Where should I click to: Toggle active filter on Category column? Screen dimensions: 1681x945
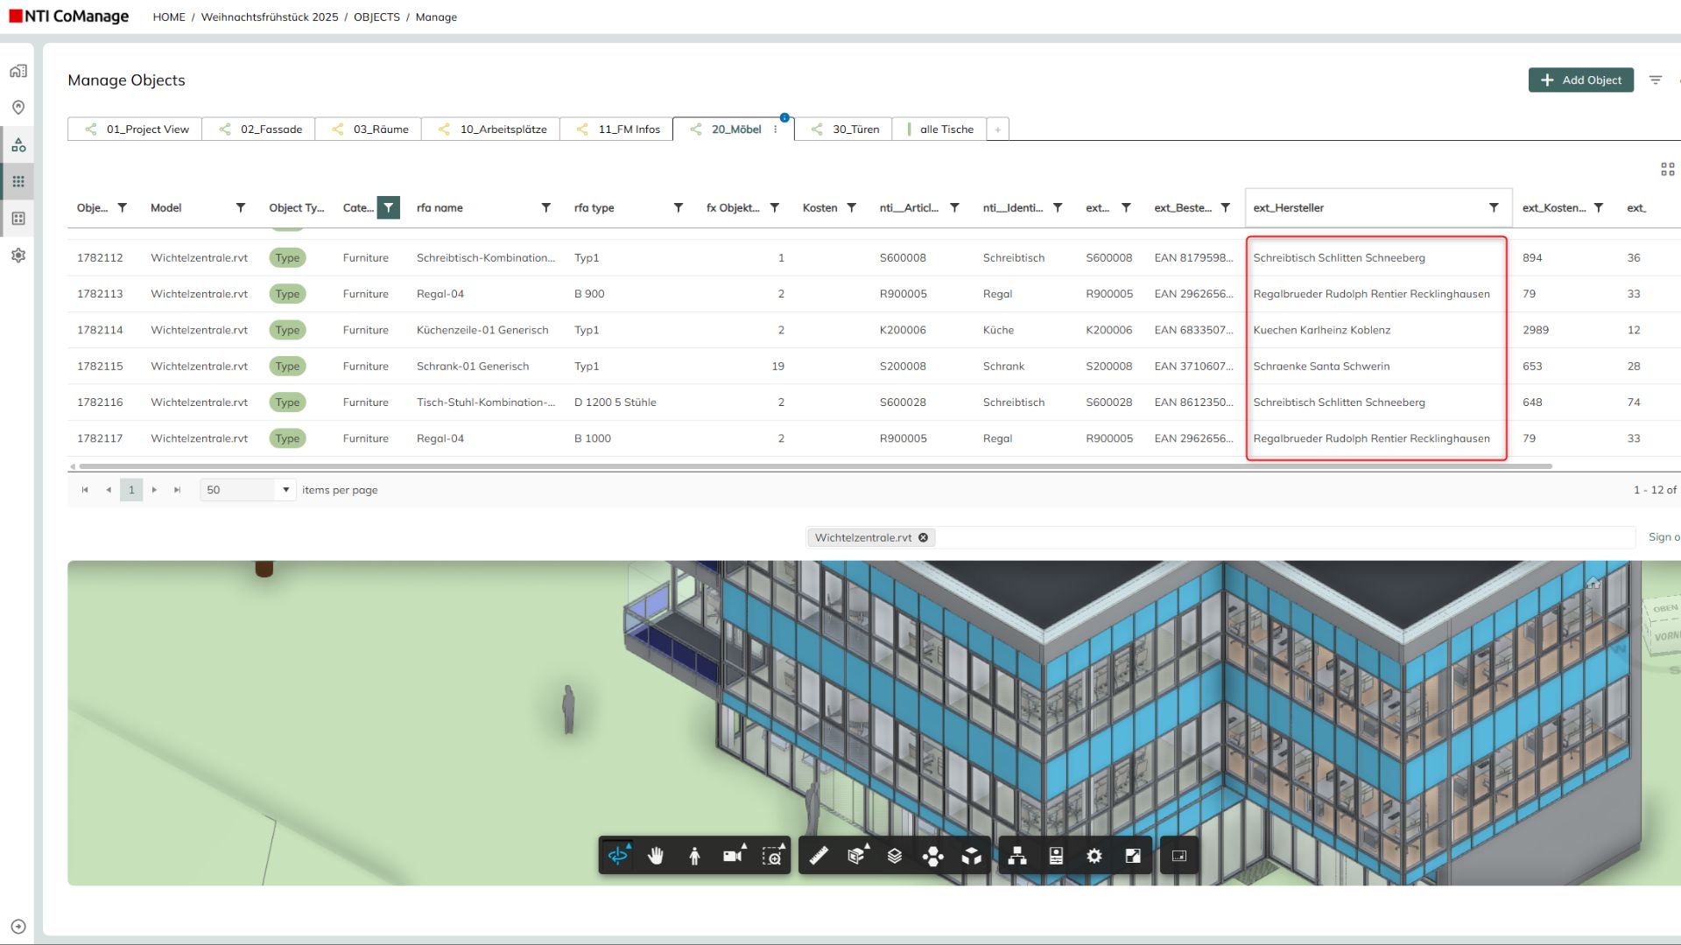[388, 207]
